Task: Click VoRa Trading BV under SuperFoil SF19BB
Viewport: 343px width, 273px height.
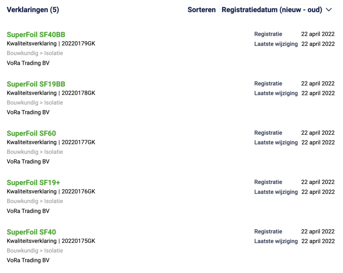Action: [x=28, y=112]
